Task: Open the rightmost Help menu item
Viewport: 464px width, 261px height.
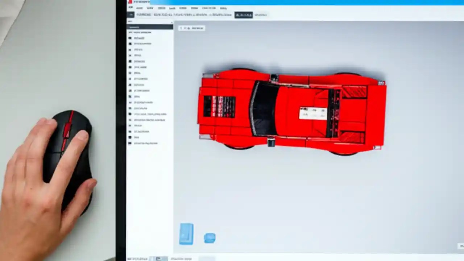Action: pos(223,8)
